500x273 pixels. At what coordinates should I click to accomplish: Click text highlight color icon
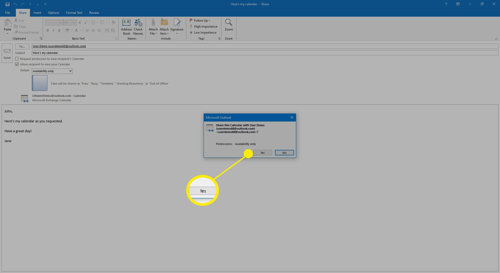[x=67, y=30]
